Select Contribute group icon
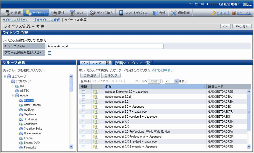 [21, 124]
